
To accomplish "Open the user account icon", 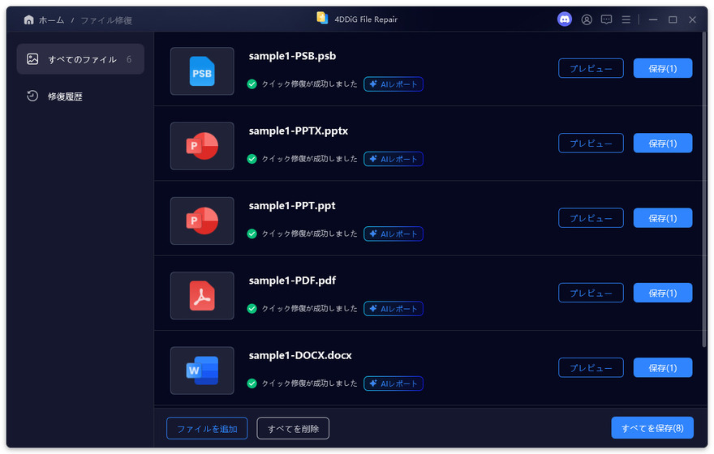I will (587, 19).
